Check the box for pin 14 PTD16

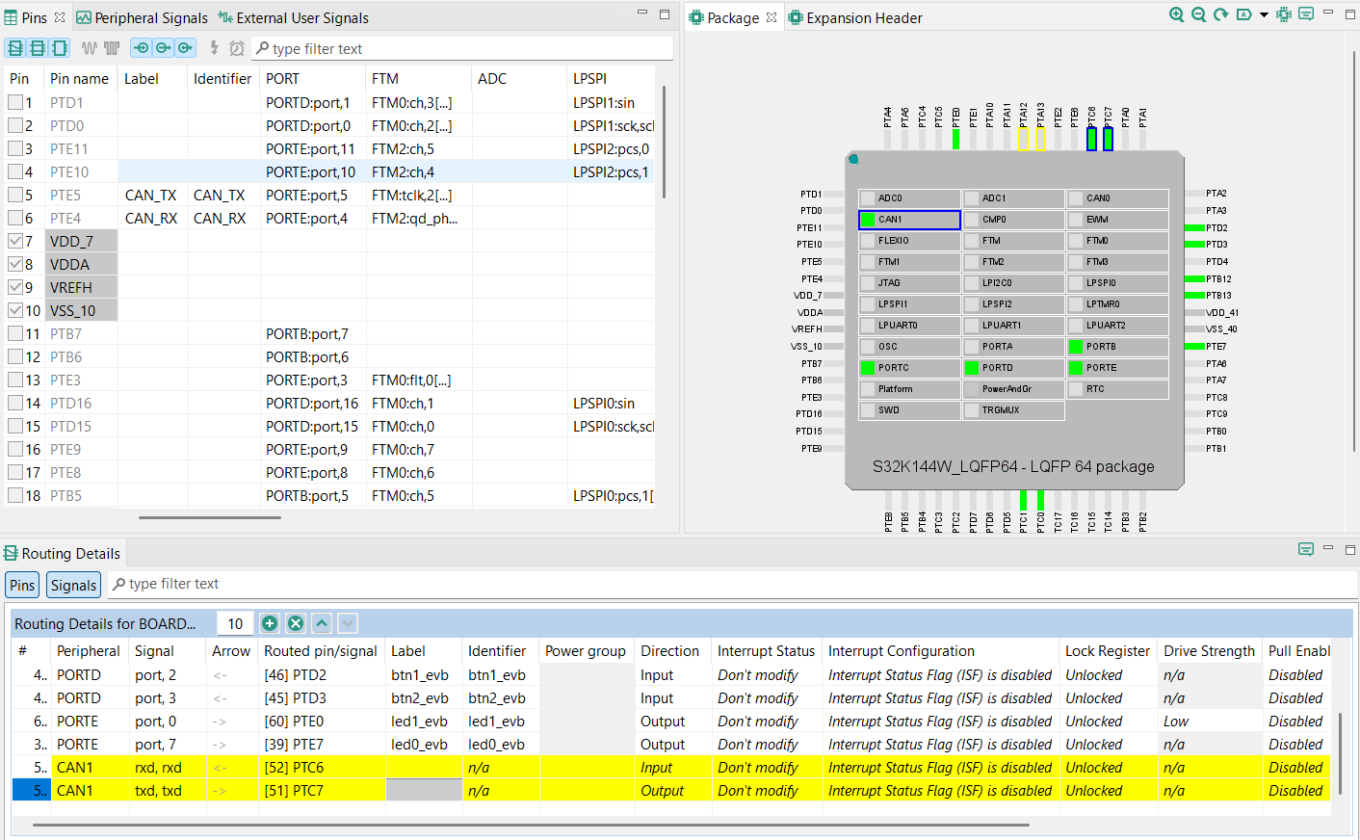point(15,403)
